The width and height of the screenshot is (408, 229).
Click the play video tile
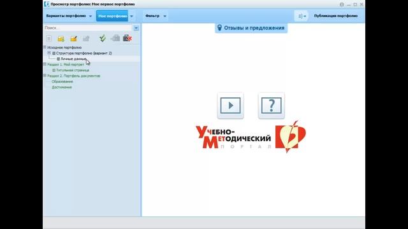[231, 106]
